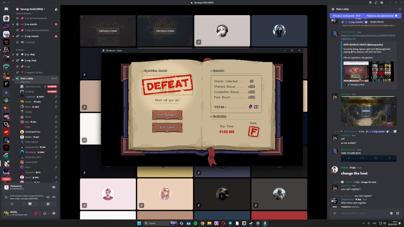Viewport: 404px width, 227px height.
Task: Click the red НОВОЕ new mentions pill
Action: point(6,179)
